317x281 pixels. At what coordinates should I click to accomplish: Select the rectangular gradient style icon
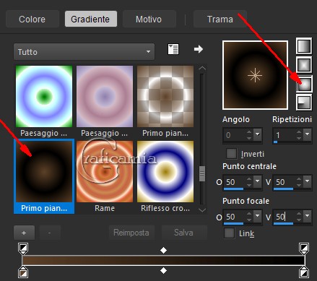click(304, 64)
